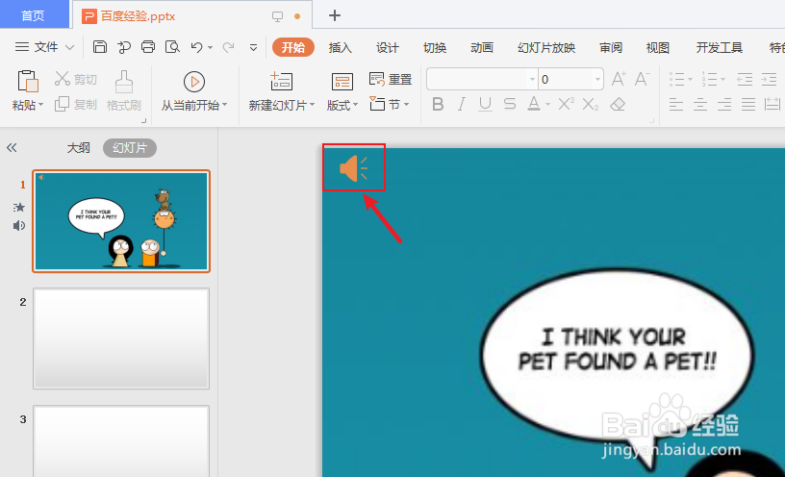Go to the 首页 (Home) window tab
This screenshot has height=477, width=785.
[34, 14]
